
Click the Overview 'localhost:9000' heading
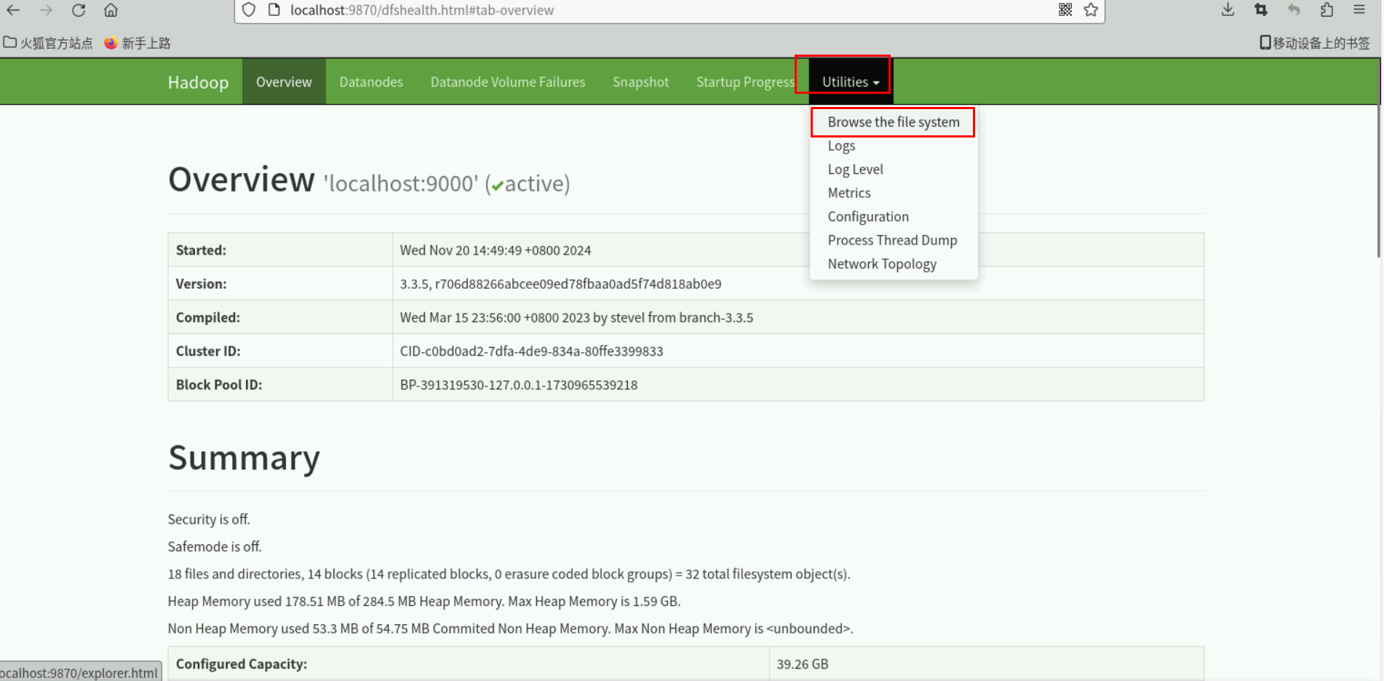click(369, 180)
